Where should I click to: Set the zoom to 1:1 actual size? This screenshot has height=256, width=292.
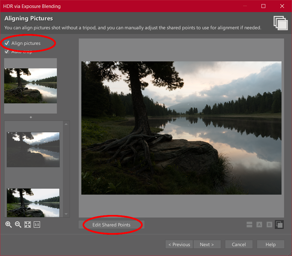[x=37, y=225]
